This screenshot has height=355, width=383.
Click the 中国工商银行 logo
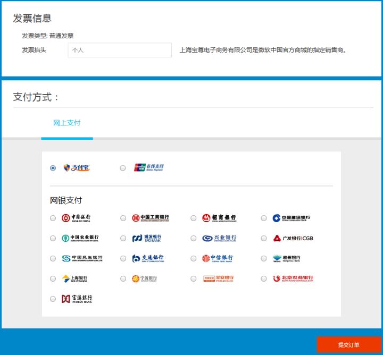point(151,218)
